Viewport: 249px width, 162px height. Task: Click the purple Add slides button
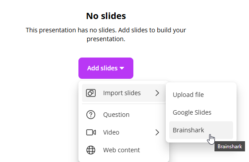pos(106,68)
